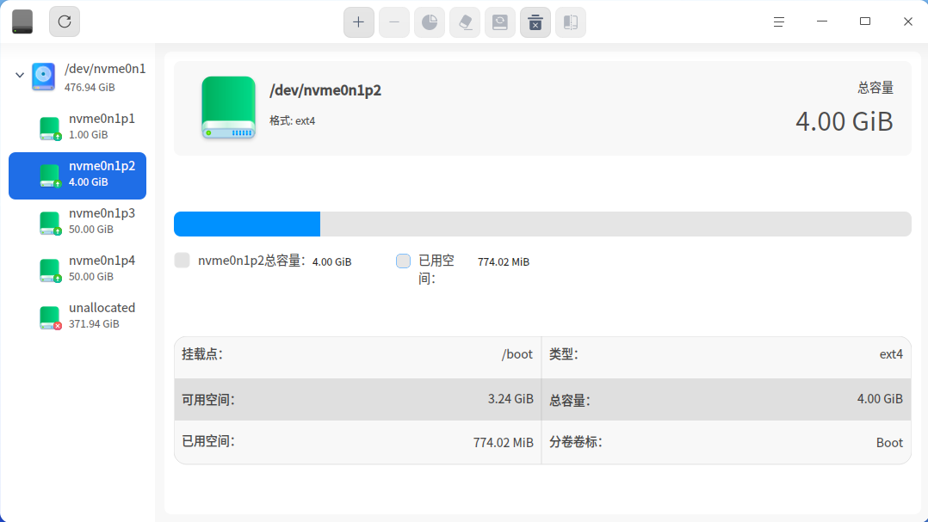Click the 类型 ext4 value cell

pos(891,354)
